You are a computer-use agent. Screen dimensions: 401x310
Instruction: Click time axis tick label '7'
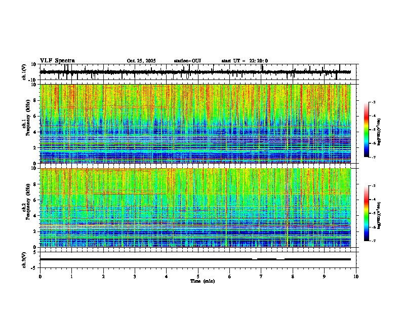pyautogui.click(x=261, y=277)
